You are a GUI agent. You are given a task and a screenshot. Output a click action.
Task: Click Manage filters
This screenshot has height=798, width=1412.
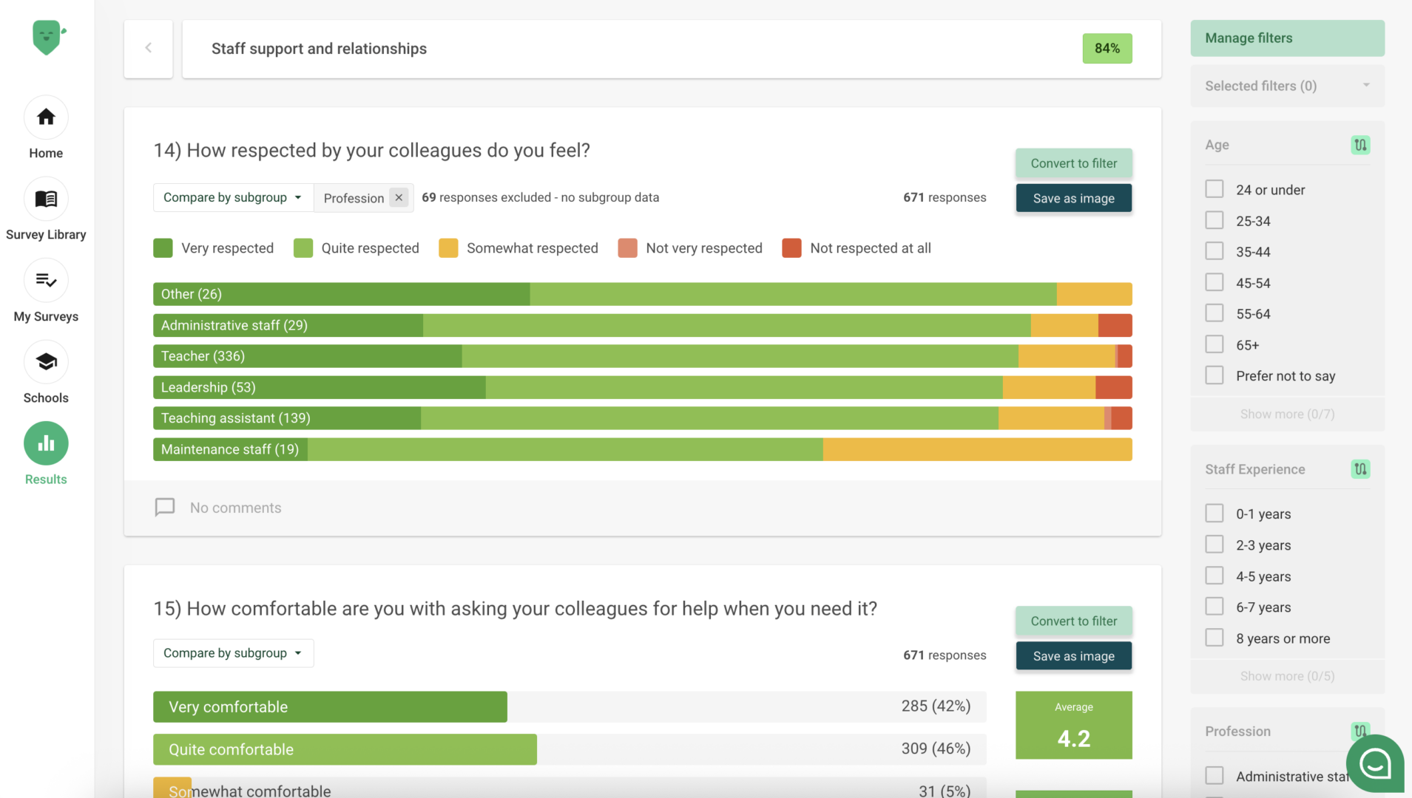(1287, 38)
